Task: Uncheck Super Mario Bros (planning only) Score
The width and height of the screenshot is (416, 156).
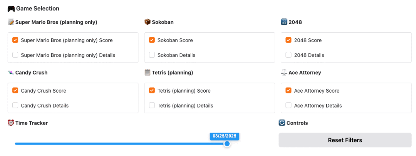Action: [x=15, y=40]
